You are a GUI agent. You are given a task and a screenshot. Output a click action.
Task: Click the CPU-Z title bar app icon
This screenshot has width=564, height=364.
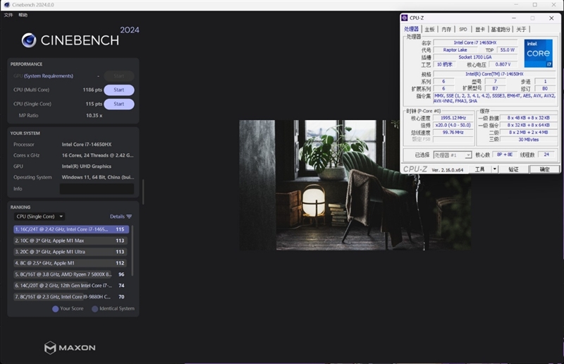tap(405, 18)
